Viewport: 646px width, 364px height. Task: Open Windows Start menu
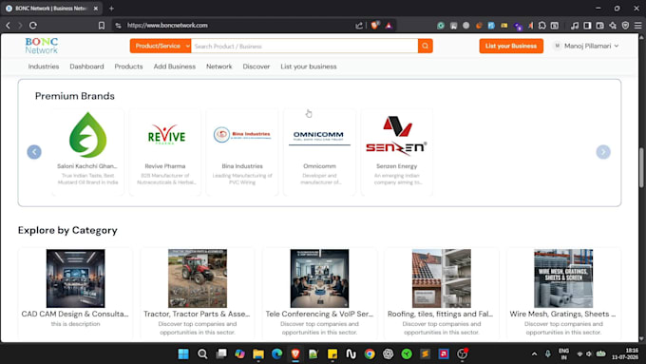(183, 354)
